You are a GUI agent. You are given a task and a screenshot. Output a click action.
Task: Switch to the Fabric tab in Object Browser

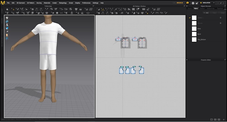[x=196, y=9]
